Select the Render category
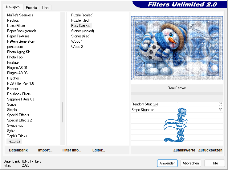This screenshot has height=170, width=228. click(x=13, y=89)
